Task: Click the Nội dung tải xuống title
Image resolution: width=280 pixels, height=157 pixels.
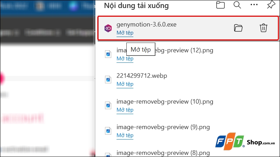Action: pos(136,6)
